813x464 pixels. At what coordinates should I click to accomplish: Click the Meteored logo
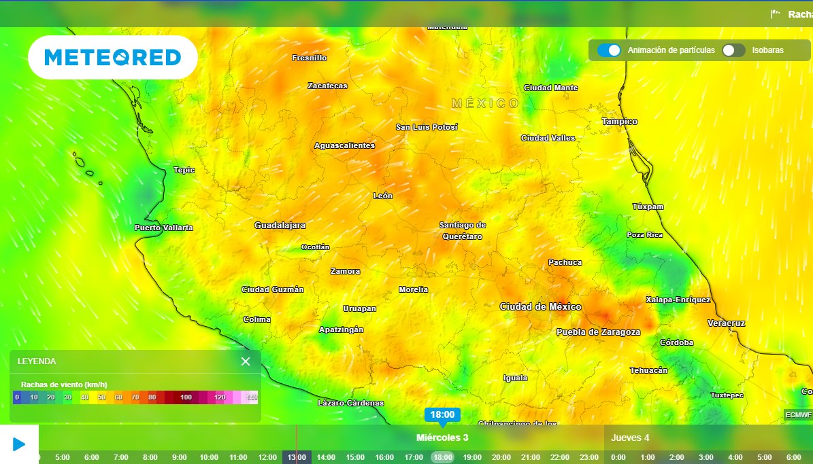click(x=112, y=57)
